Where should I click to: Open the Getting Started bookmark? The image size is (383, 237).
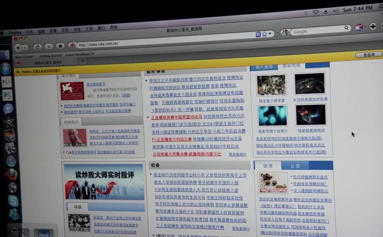[x=50, y=55]
